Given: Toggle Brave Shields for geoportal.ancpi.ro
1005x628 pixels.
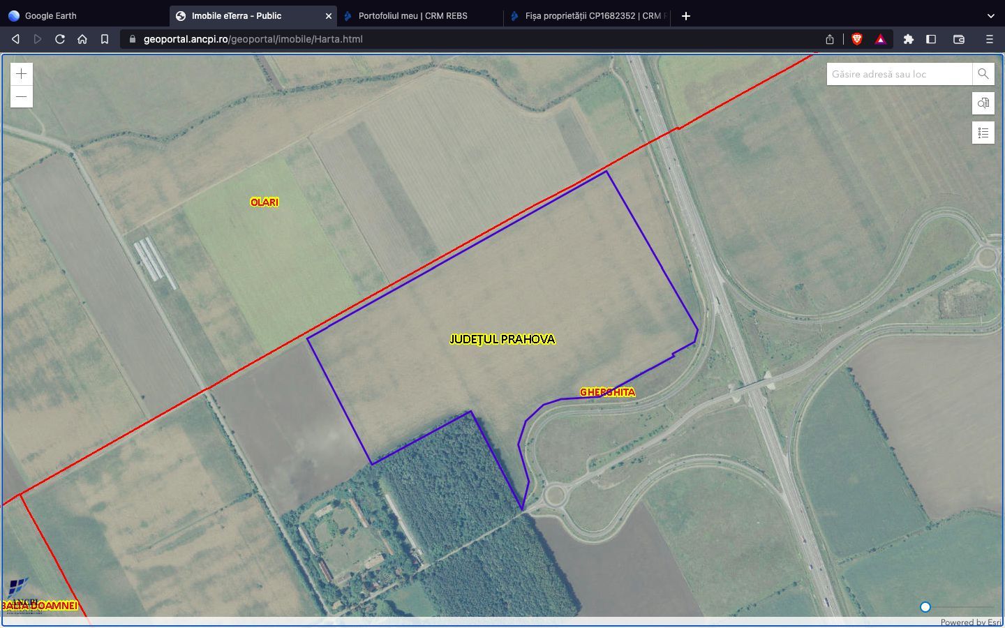Looking at the screenshot, I should click(x=857, y=39).
